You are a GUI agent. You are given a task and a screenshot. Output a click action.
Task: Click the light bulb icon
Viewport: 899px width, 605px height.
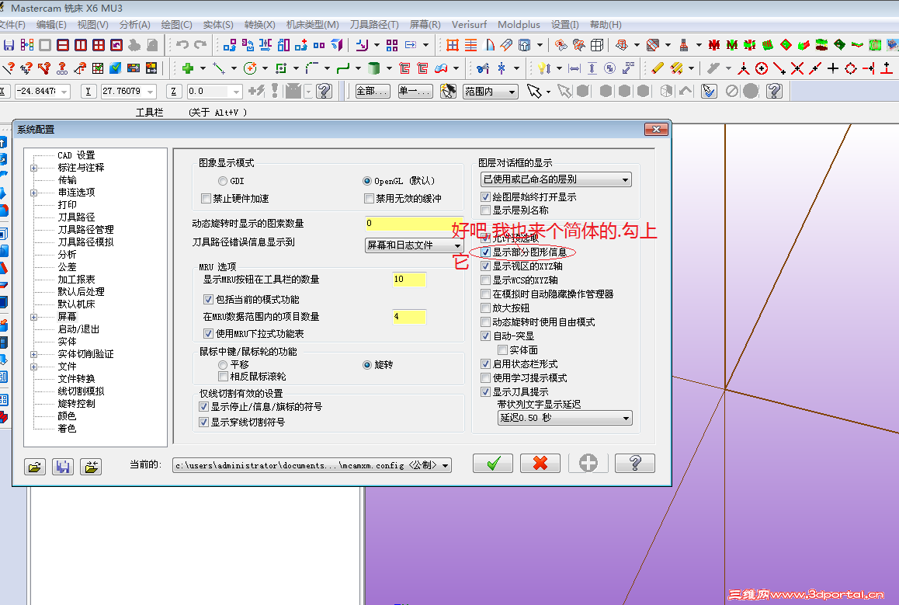(544, 69)
